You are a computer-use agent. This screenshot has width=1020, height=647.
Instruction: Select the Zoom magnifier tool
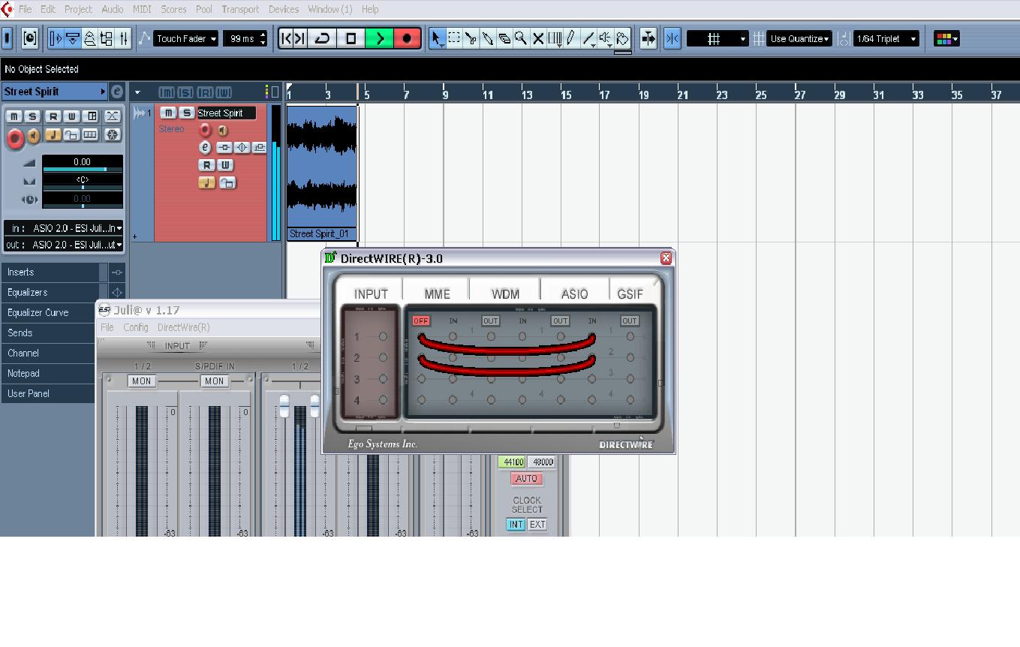(x=521, y=38)
